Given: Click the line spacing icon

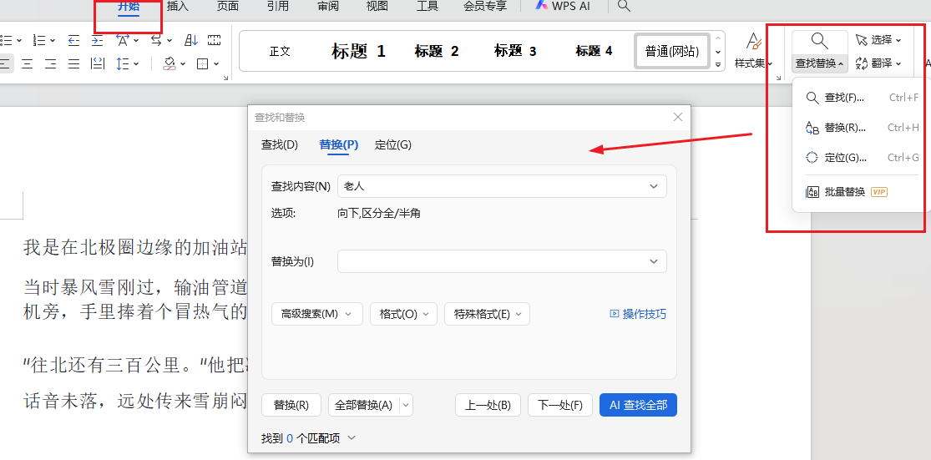Looking at the screenshot, I should tap(122, 63).
